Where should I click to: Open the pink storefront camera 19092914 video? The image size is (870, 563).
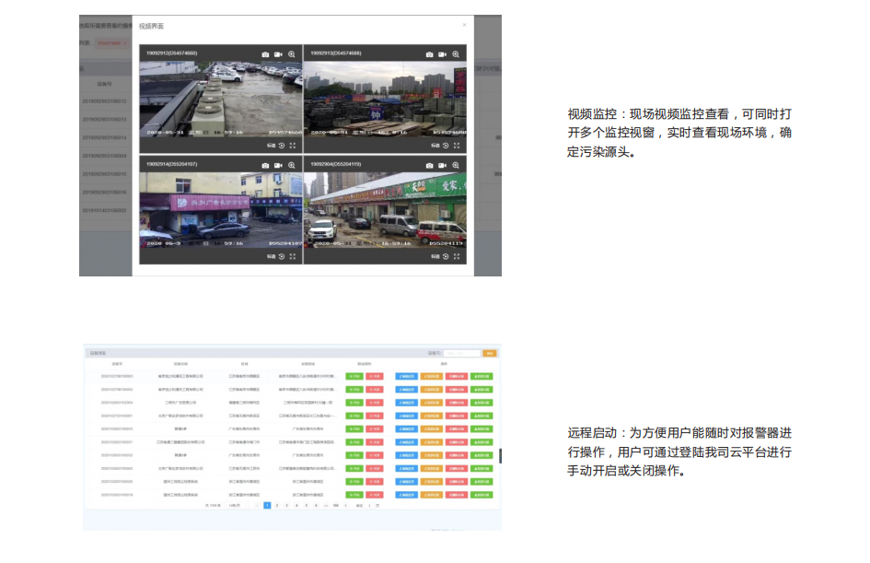(221, 210)
